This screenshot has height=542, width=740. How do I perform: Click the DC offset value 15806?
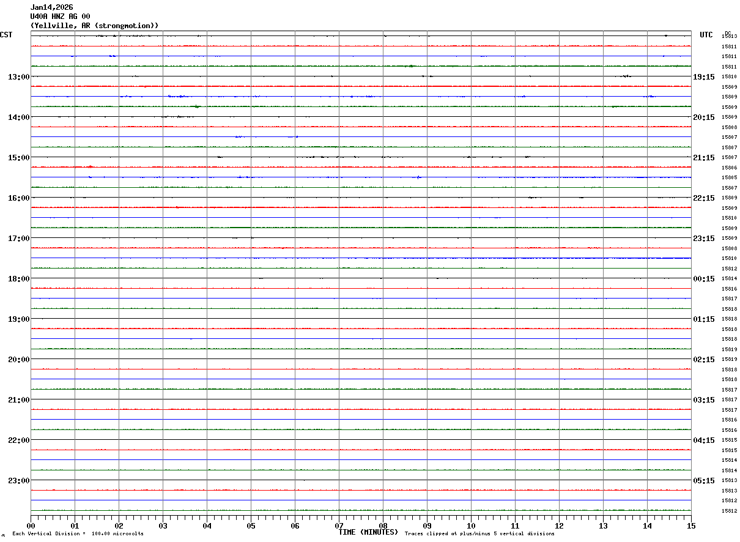729,168
